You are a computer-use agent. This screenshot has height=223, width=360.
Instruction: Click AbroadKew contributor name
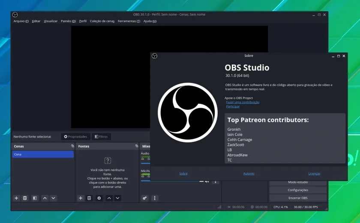[x=237, y=155]
